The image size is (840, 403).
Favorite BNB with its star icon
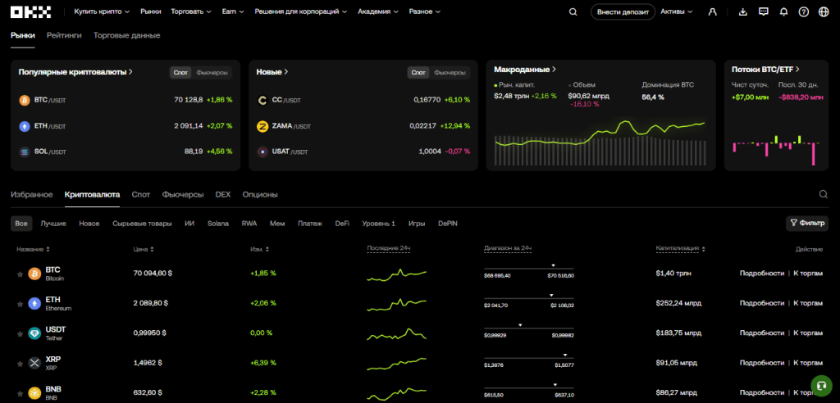coord(20,393)
